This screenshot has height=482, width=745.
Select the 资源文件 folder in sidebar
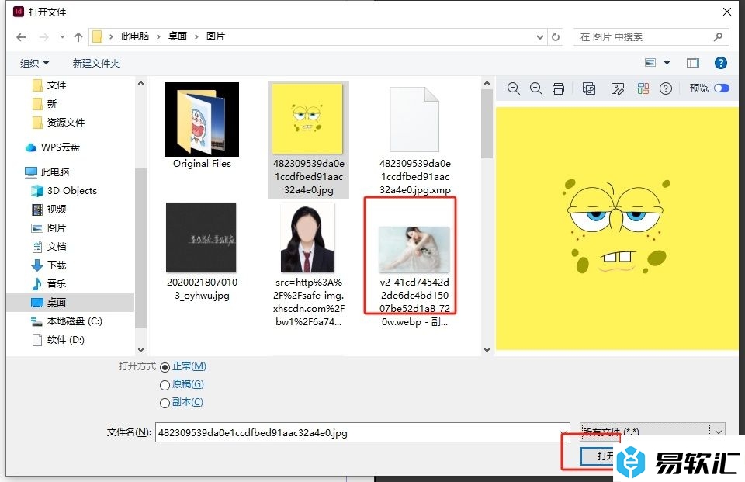pos(58,123)
